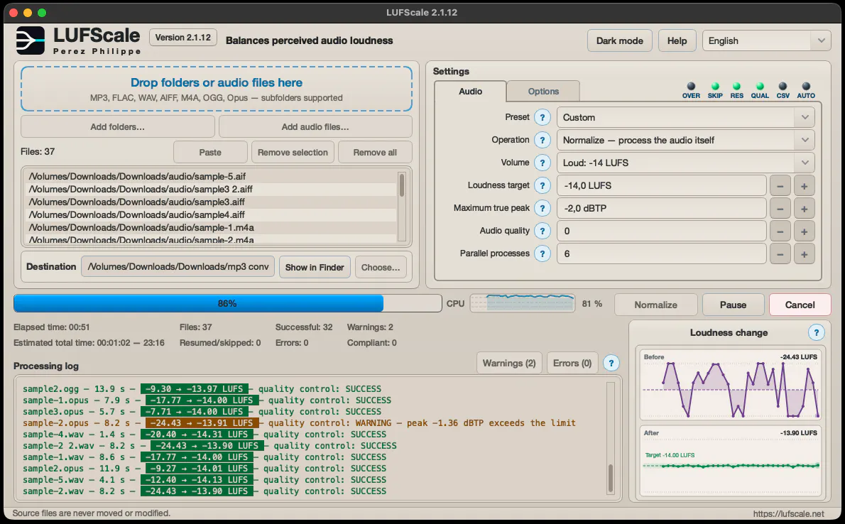Increase Parallel processes with the plus button

click(x=804, y=254)
